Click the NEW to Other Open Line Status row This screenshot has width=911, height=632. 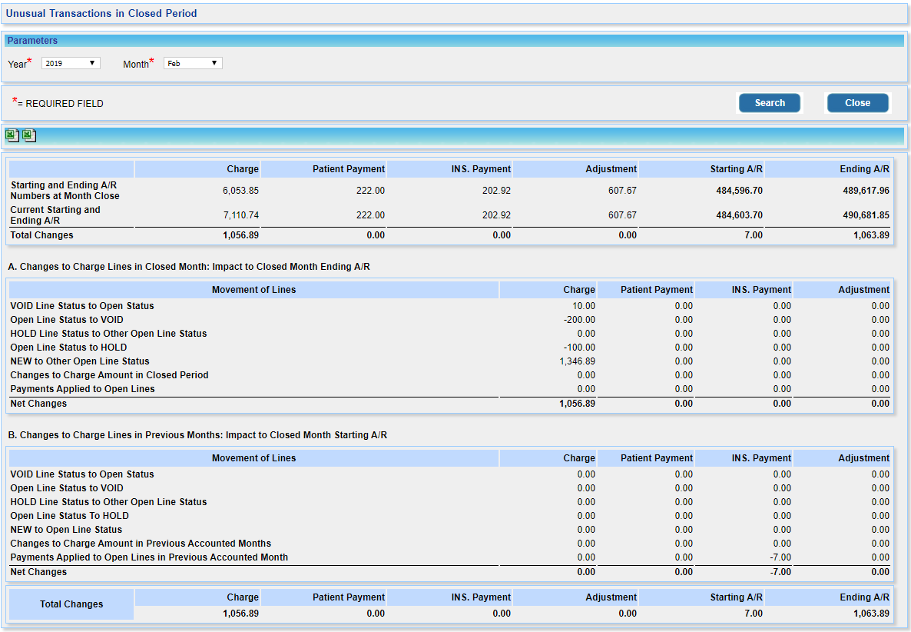pyautogui.click(x=80, y=361)
